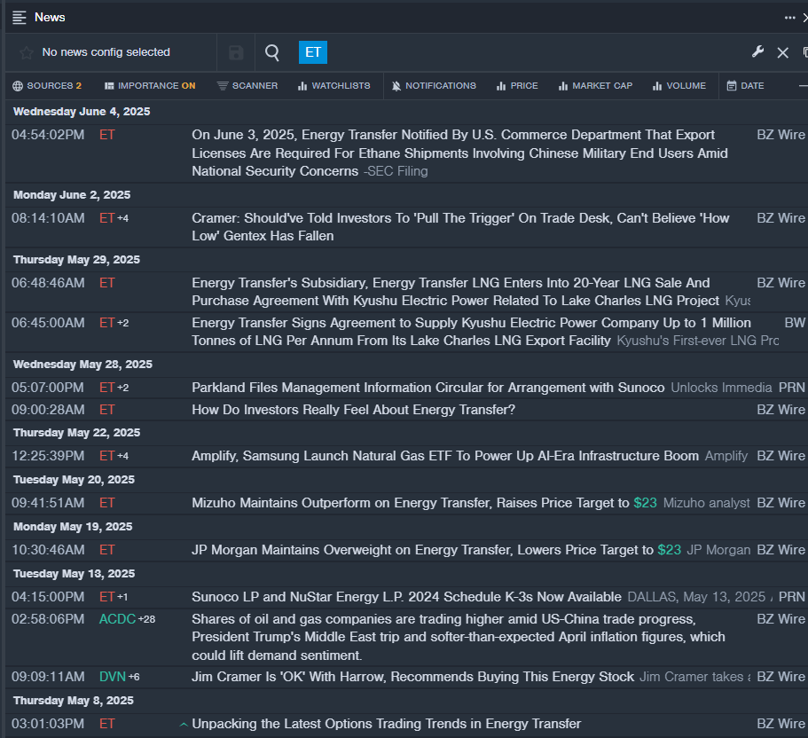
Task: Open the Kyushu 1 Million Tonnes LNG headline
Action: click(471, 332)
